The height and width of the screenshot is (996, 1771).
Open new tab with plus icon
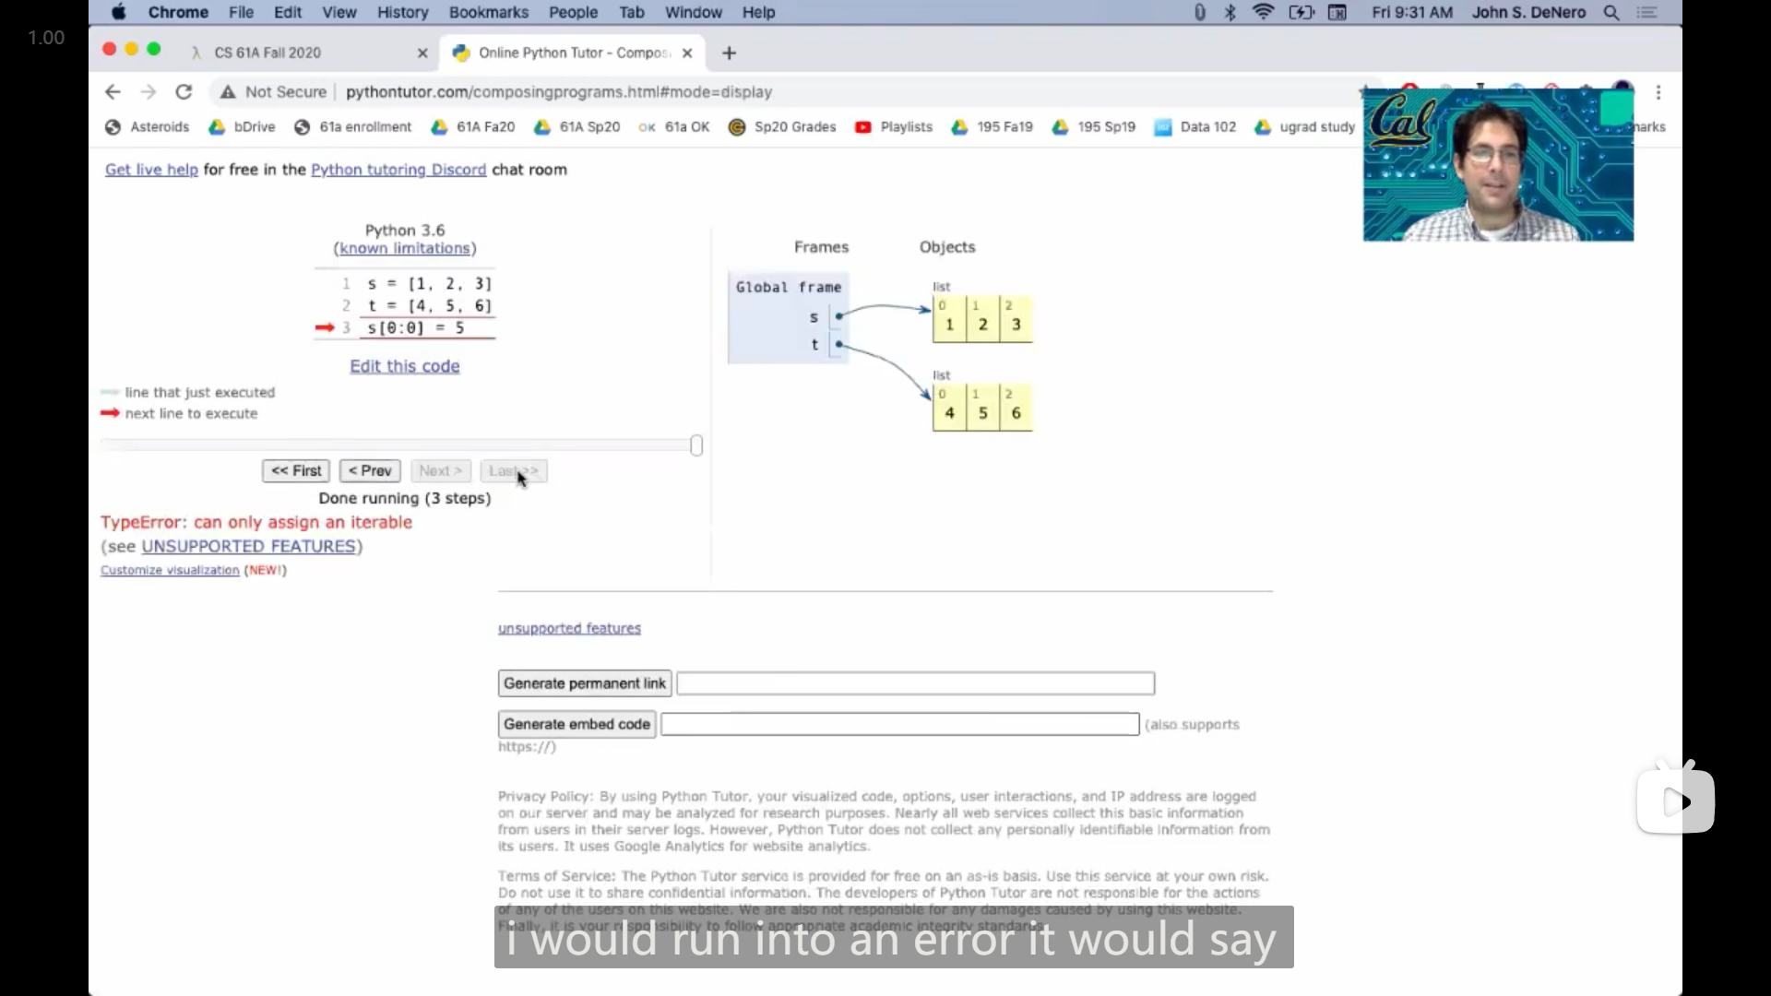730,53
